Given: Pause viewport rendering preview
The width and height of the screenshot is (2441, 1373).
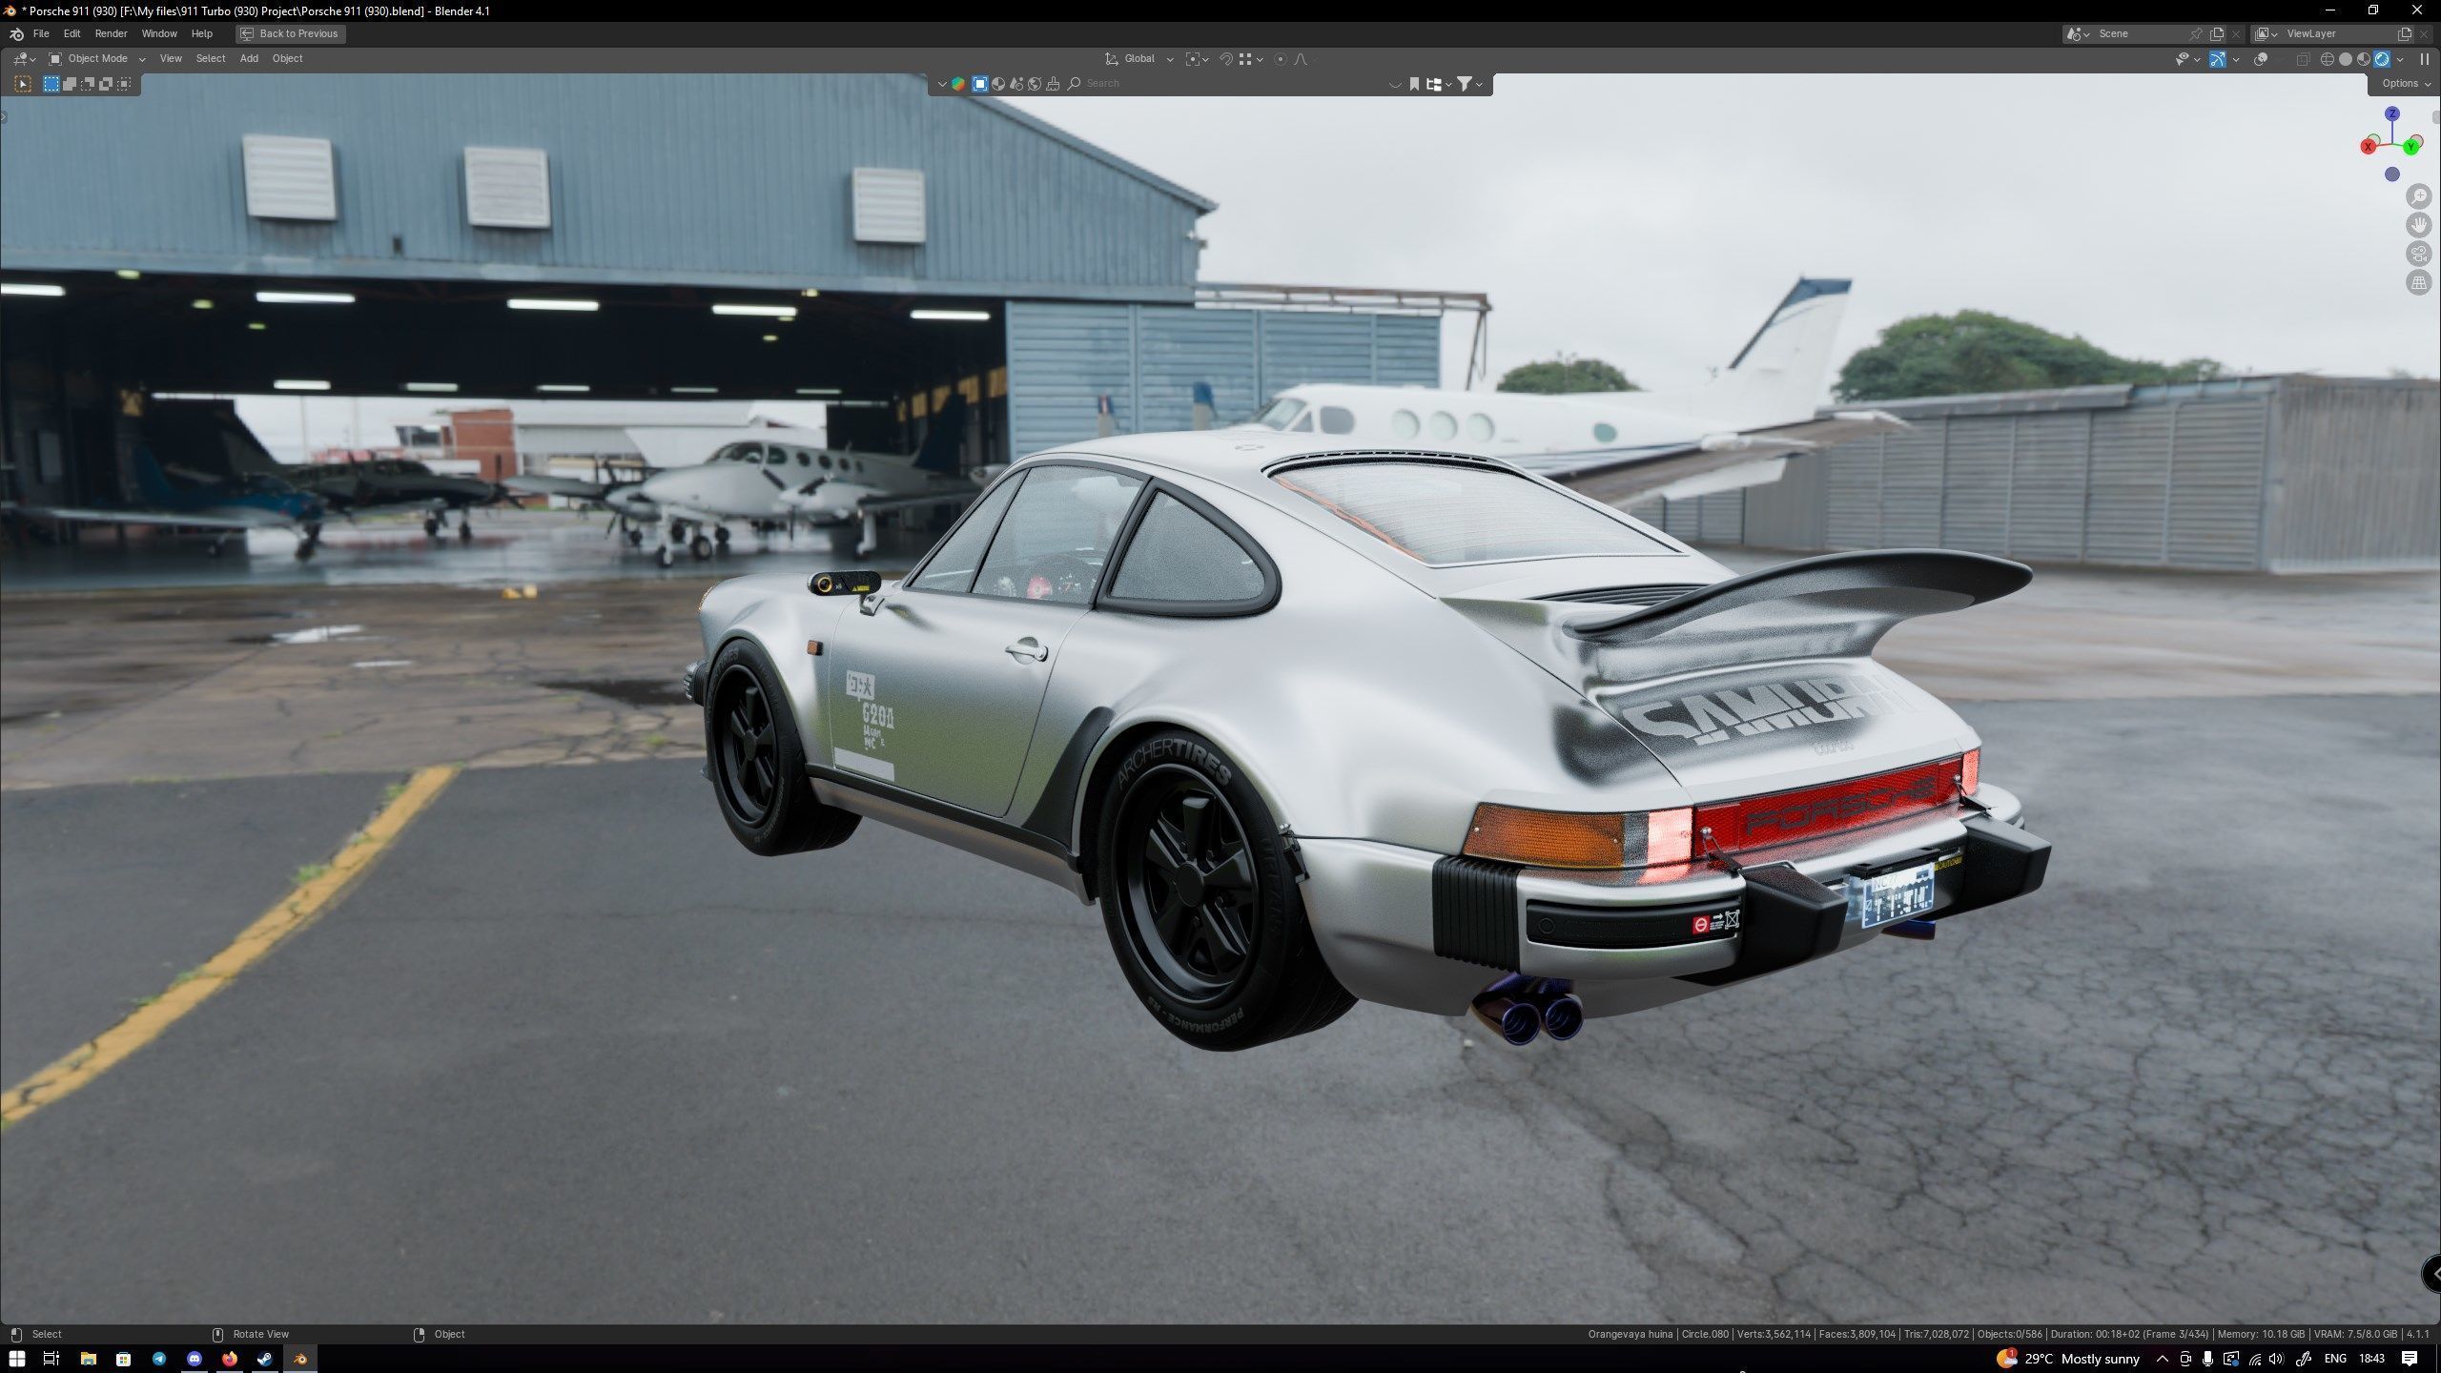Looking at the screenshot, I should (x=2424, y=59).
